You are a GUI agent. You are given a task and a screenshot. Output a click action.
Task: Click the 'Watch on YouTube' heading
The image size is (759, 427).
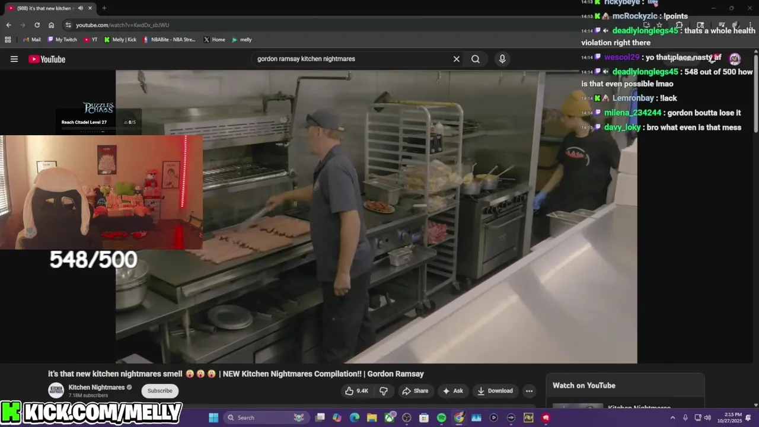point(584,385)
